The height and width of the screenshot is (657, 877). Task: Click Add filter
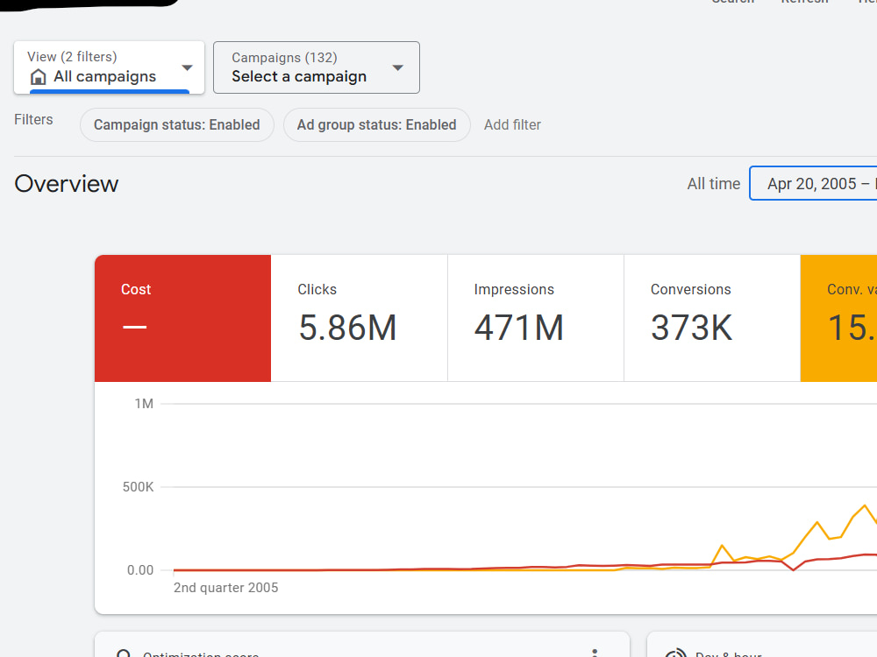point(512,124)
